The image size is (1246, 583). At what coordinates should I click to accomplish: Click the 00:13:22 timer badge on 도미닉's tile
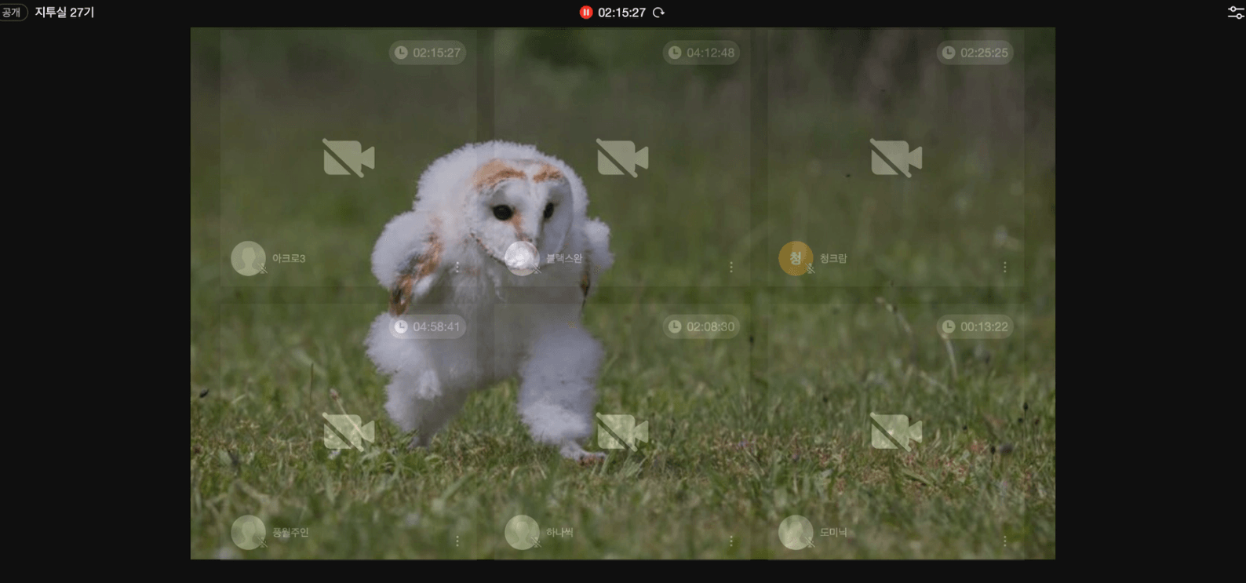pos(975,326)
